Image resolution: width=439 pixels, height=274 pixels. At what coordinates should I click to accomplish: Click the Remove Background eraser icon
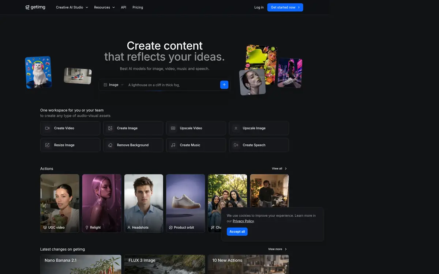110,145
